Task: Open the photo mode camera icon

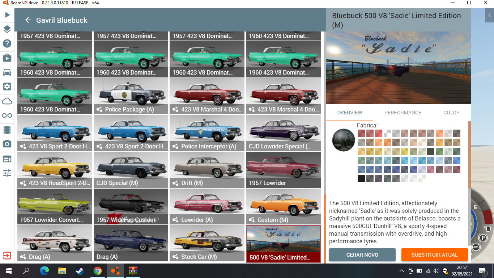Action: point(7,144)
